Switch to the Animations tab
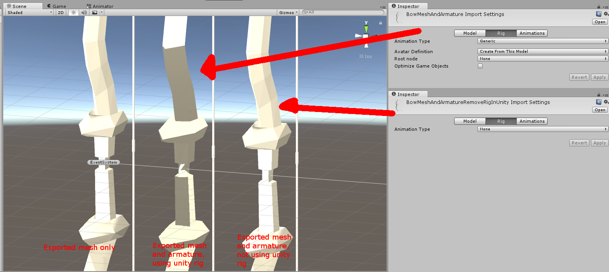The height and width of the screenshot is (272, 609). pos(532,33)
